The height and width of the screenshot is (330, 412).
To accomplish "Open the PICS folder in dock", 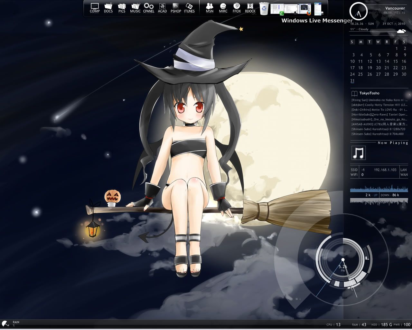I will click(x=122, y=8).
